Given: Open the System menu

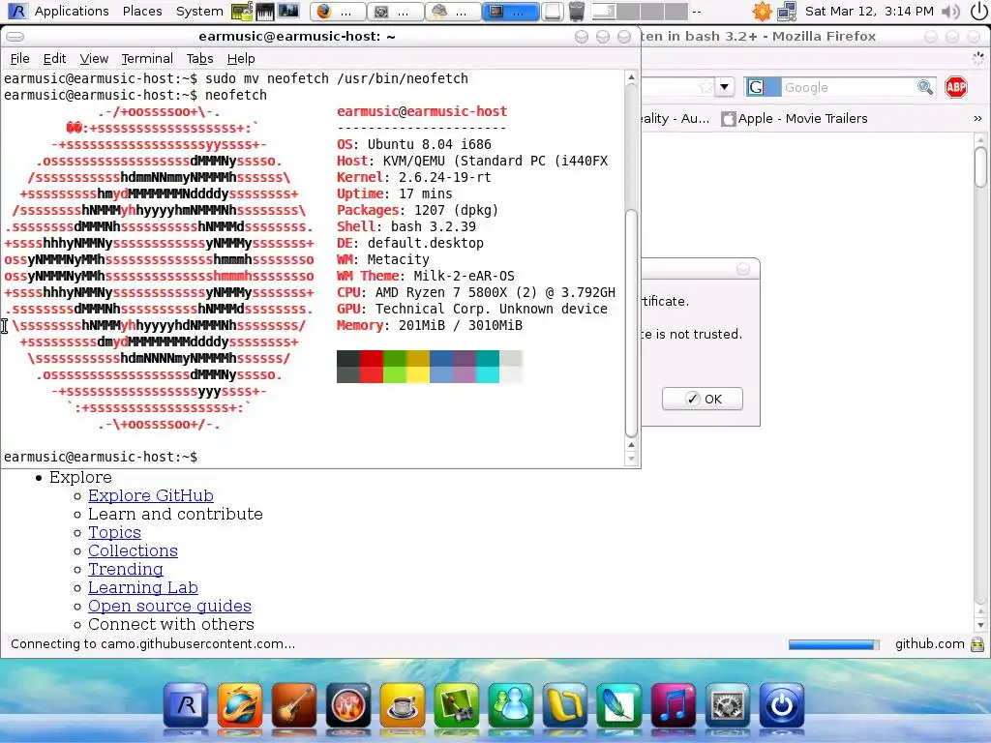Looking at the screenshot, I should tap(199, 11).
